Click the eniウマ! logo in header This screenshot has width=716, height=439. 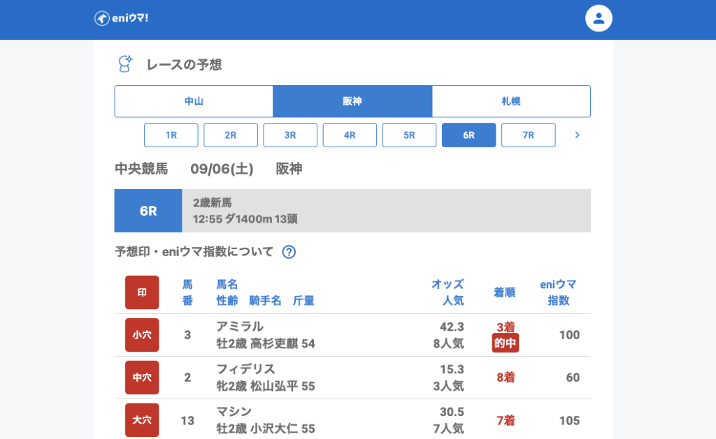[122, 18]
